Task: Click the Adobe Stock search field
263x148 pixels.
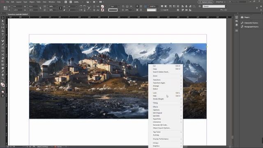Action: click(238, 2)
